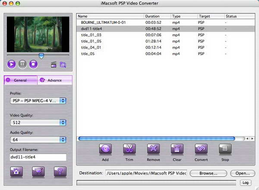Screen dimensions: 259x190
Task: Remove the selected file with the X icon
Action: (x=153, y=149)
